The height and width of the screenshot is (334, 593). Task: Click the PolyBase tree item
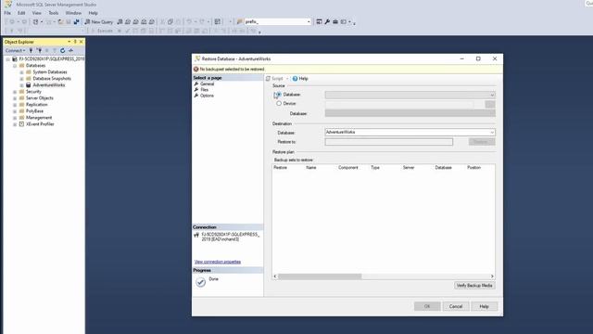(x=34, y=111)
